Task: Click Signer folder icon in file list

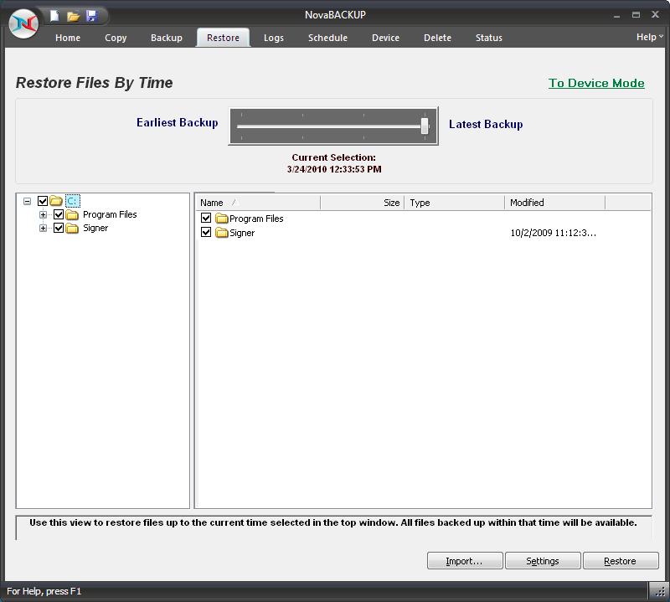Action: click(221, 233)
